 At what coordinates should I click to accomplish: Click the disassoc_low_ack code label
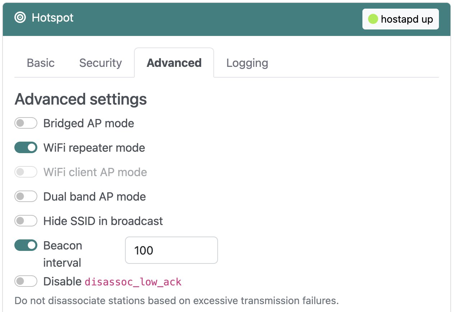(133, 282)
